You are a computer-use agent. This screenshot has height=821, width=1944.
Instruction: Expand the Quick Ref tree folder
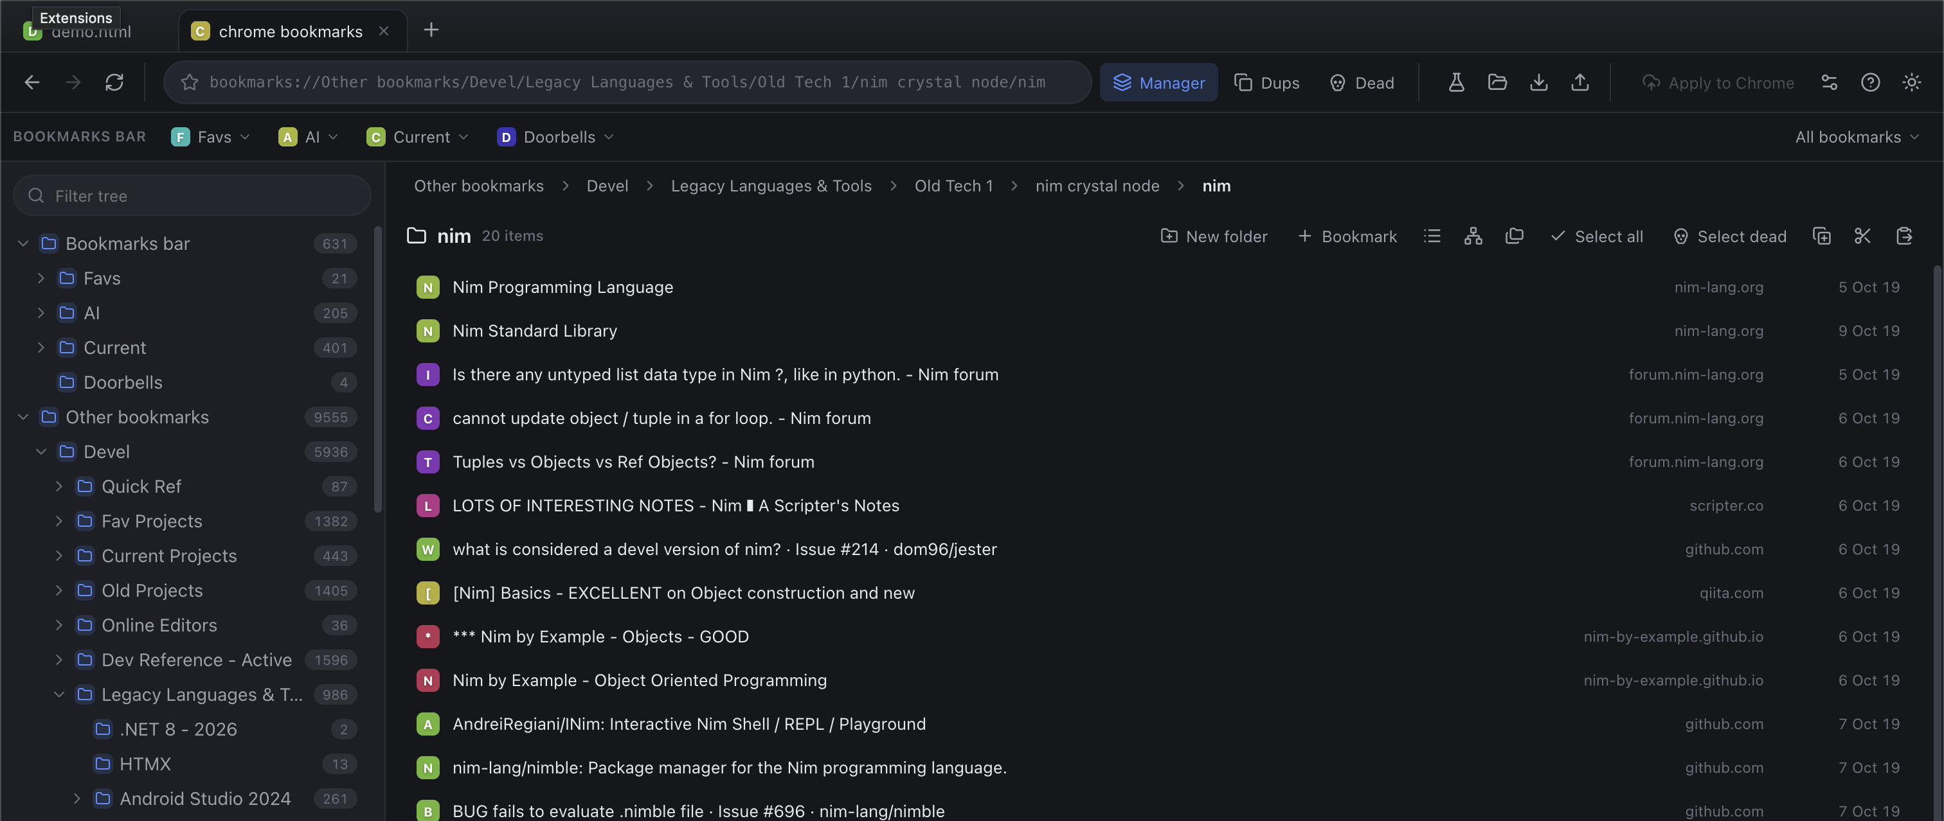pyautogui.click(x=60, y=486)
